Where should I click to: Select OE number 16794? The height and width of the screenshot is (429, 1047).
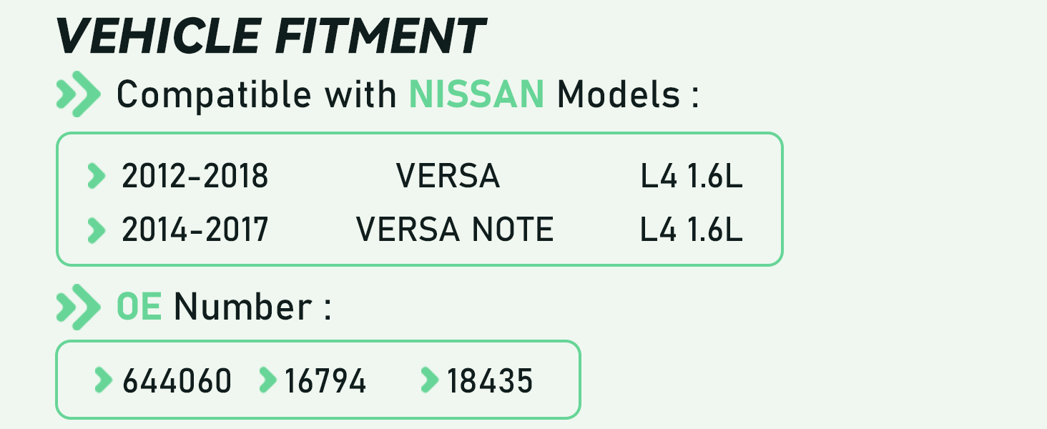point(325,381)
